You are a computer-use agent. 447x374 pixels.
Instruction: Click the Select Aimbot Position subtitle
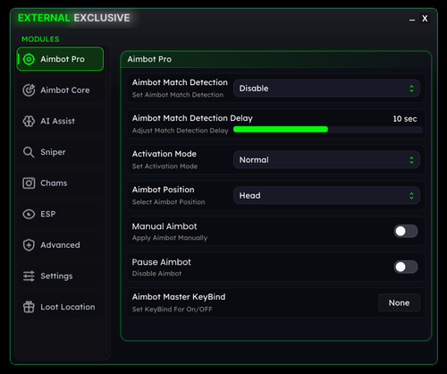(168, 202)
